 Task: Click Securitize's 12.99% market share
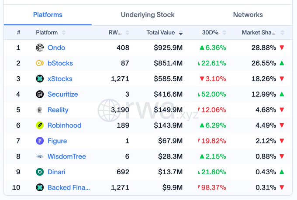264,94
